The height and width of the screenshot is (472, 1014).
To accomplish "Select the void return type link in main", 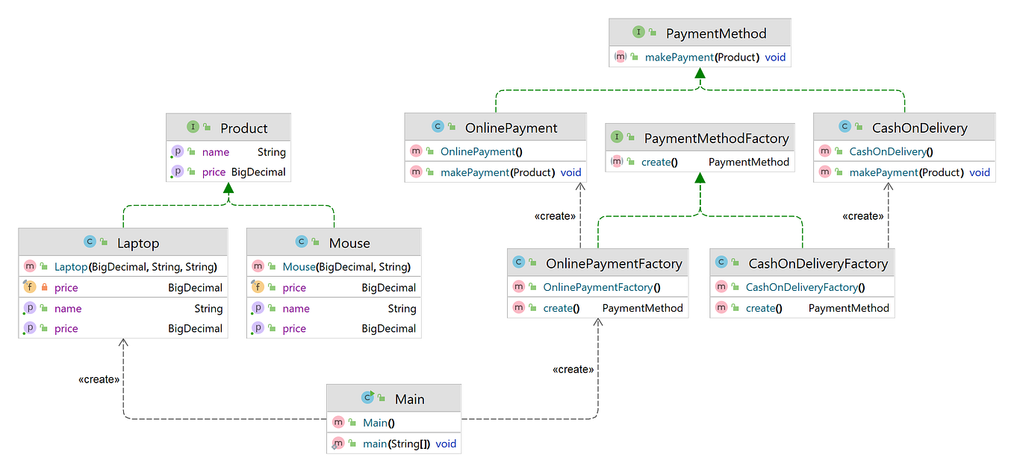I will [446, 444].
